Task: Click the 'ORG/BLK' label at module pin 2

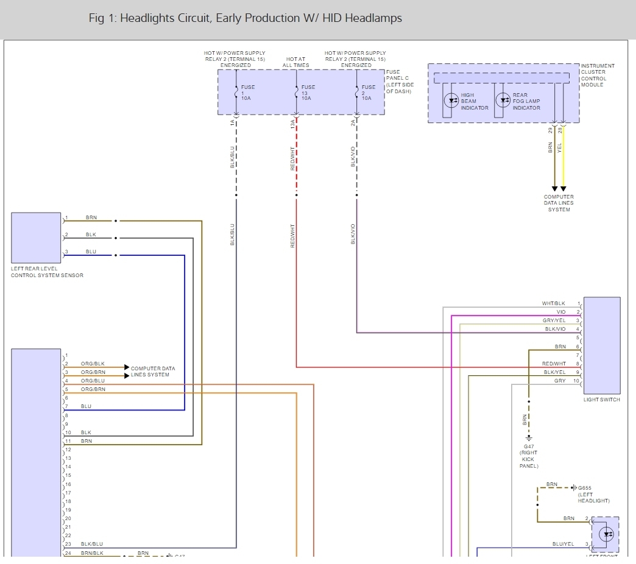Action: (93, 364)
